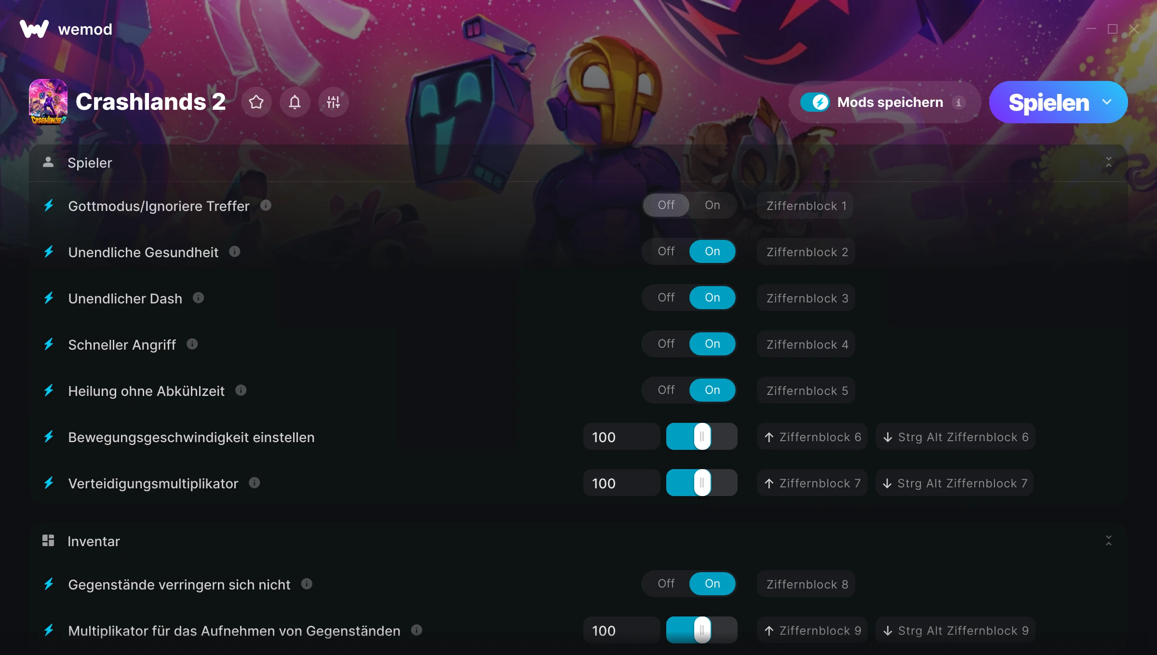Open info icon beside Mods speichern

click(x=959, y=103)
